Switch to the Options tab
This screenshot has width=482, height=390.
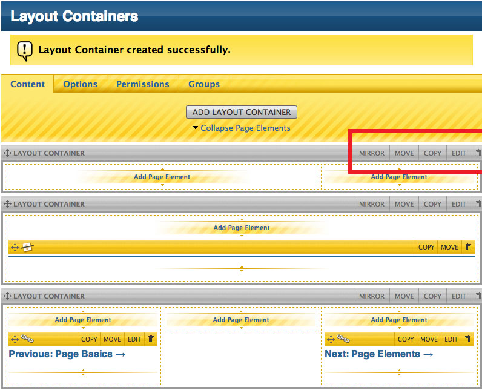80,84
